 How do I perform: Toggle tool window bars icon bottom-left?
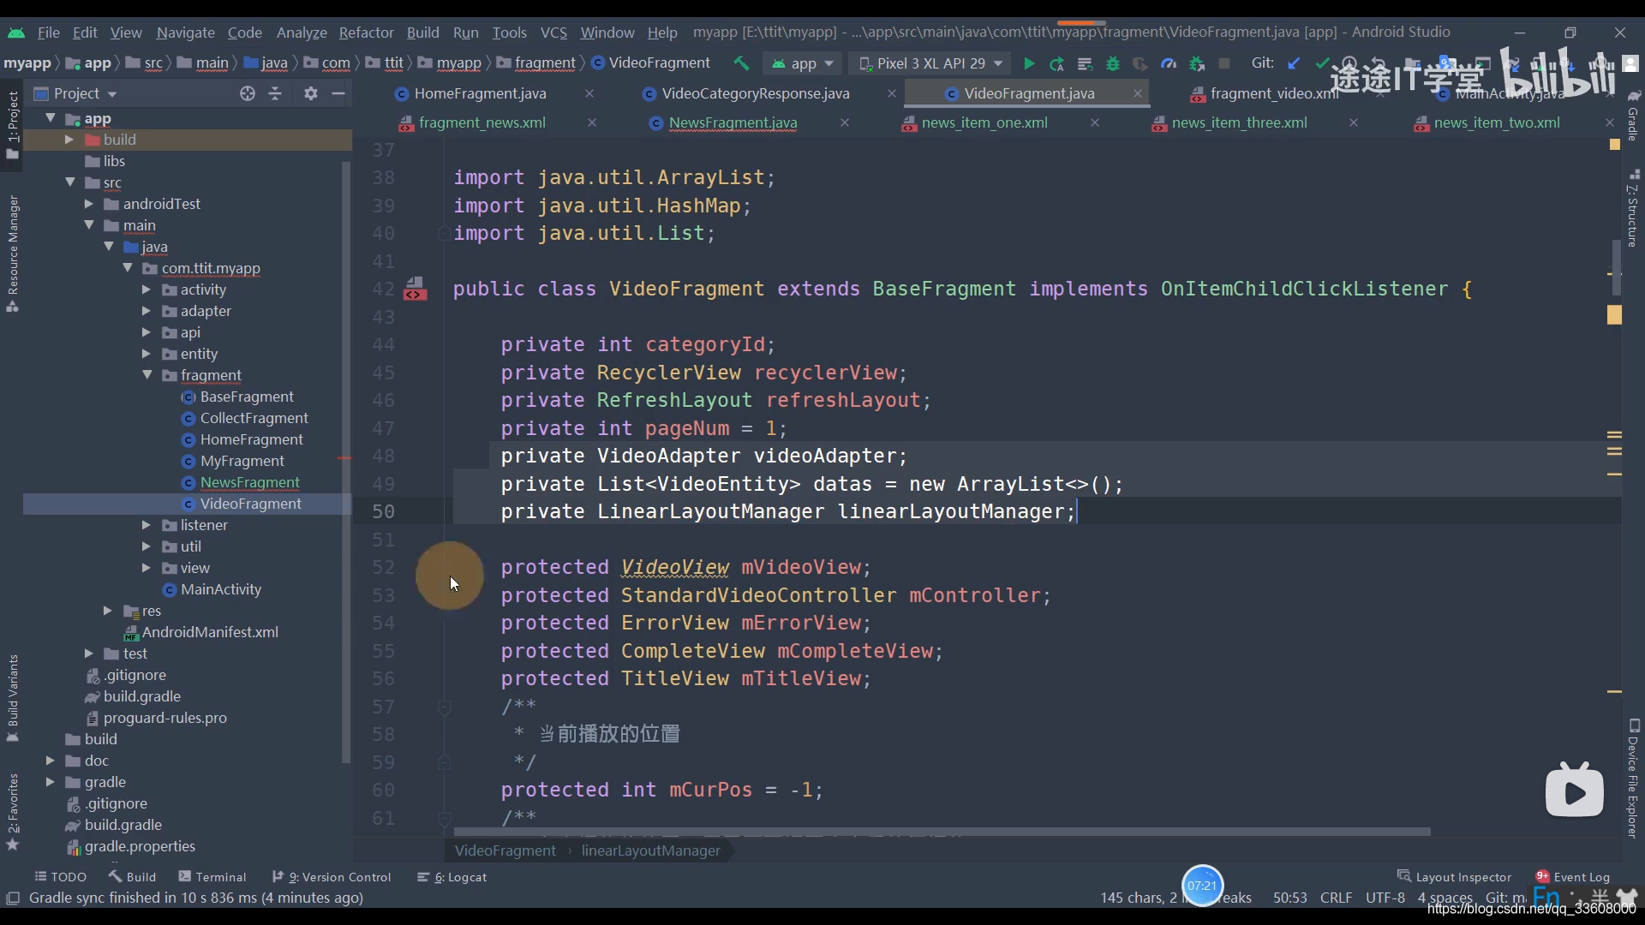13,898
